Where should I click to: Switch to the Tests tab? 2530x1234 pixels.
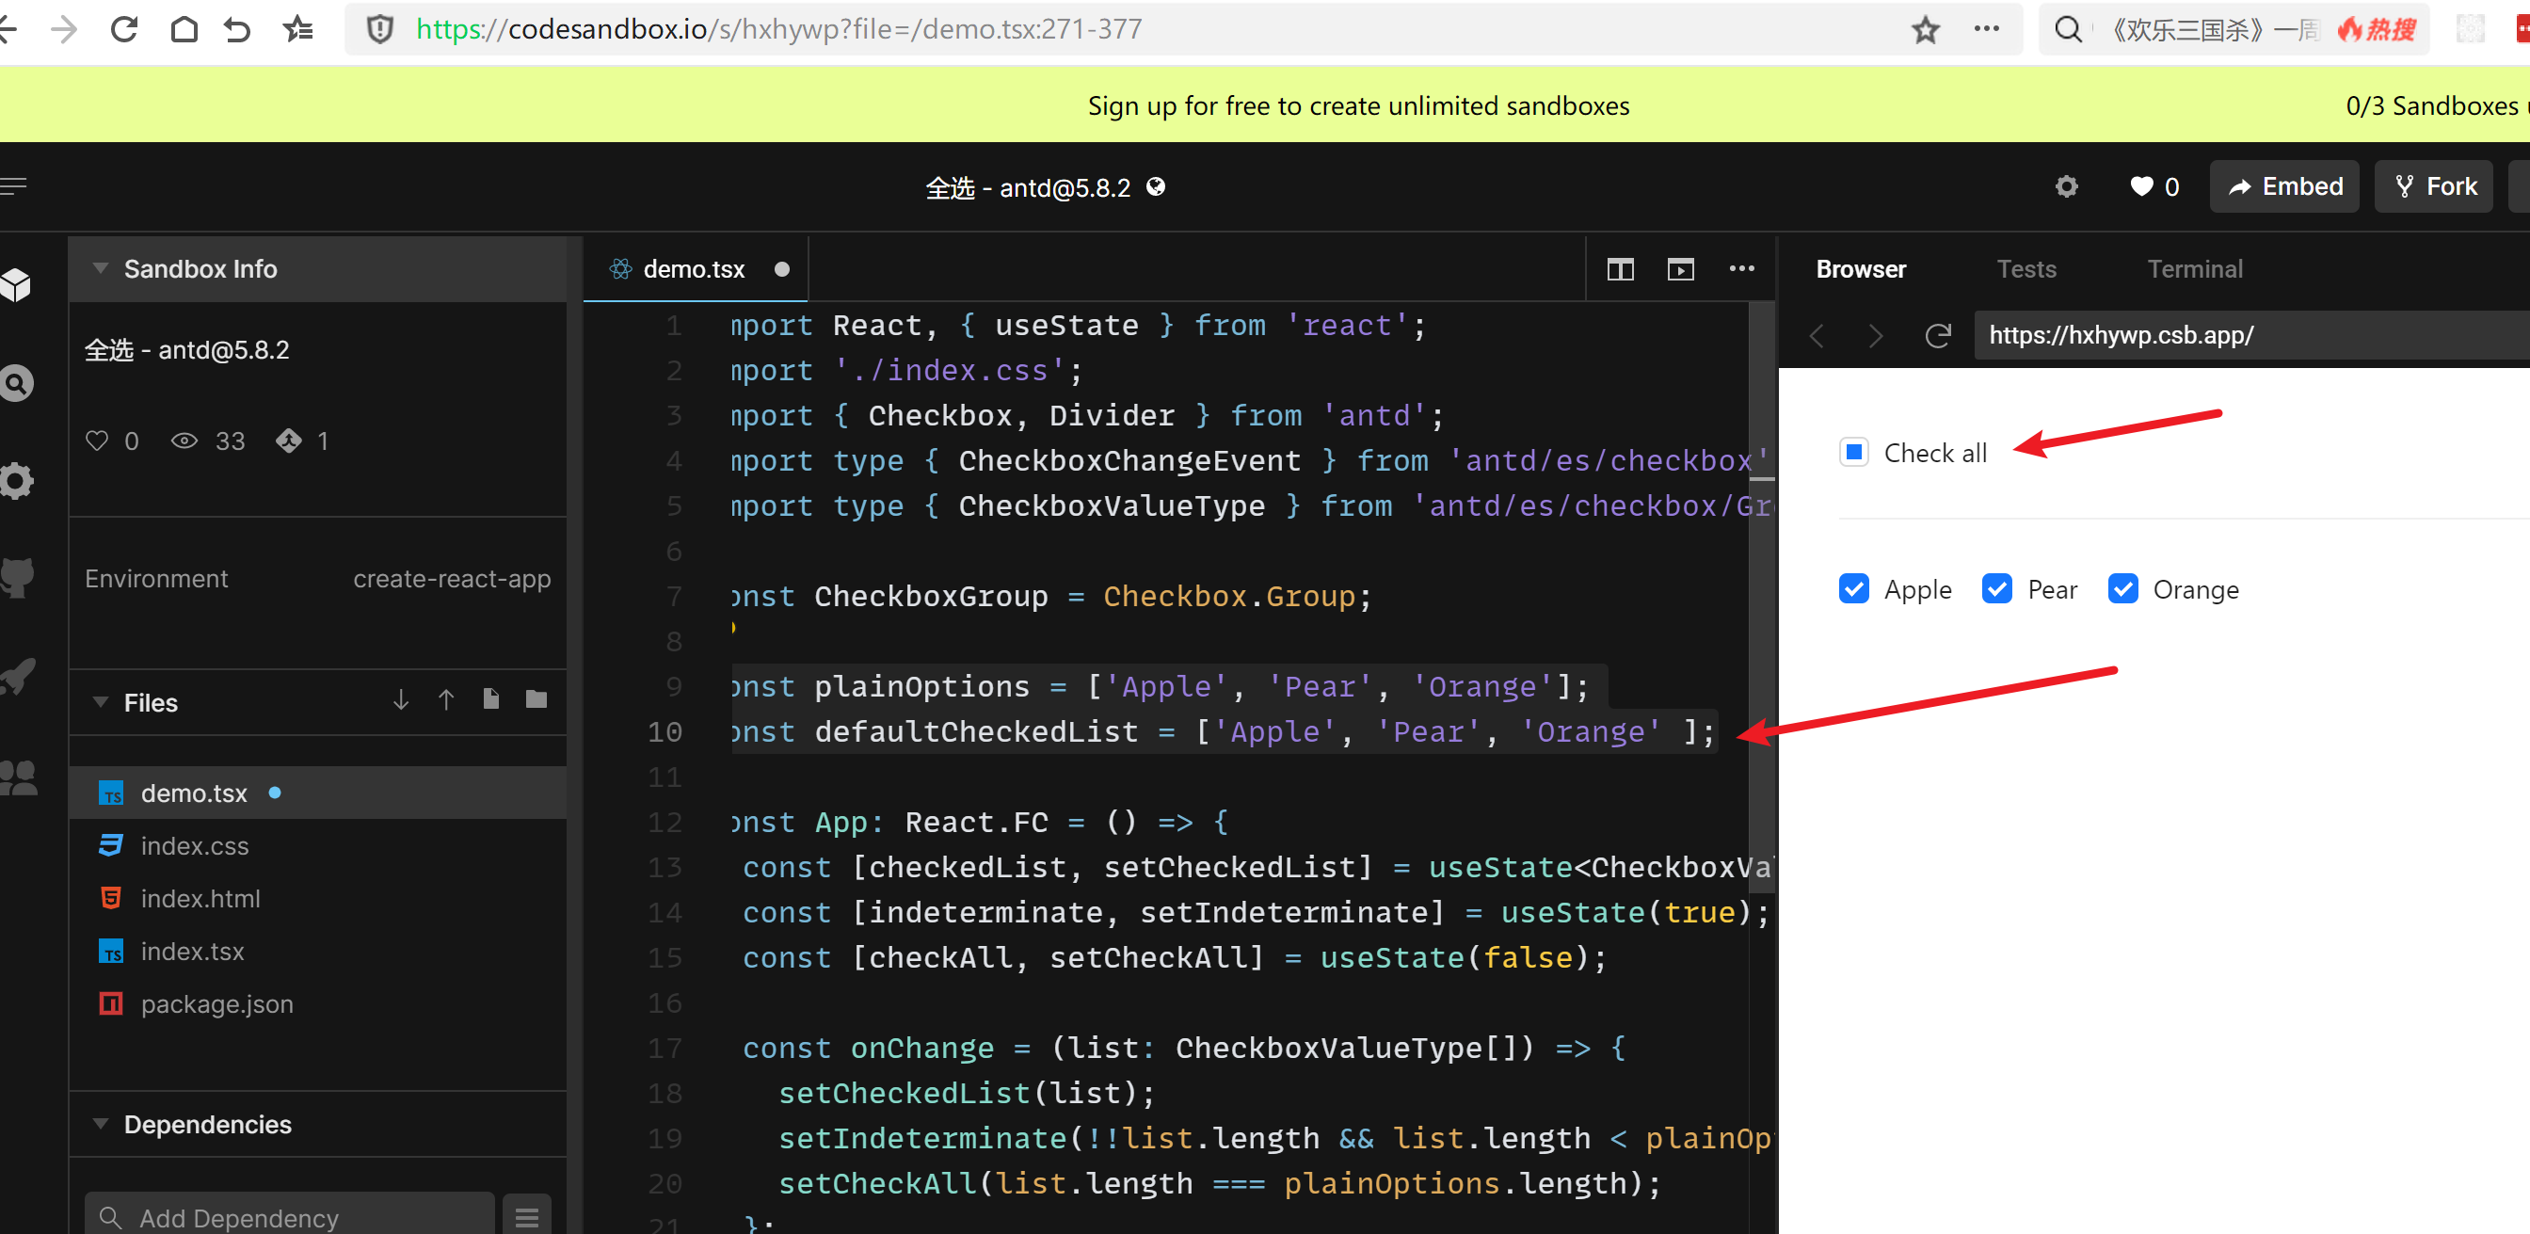[2026, 269]
